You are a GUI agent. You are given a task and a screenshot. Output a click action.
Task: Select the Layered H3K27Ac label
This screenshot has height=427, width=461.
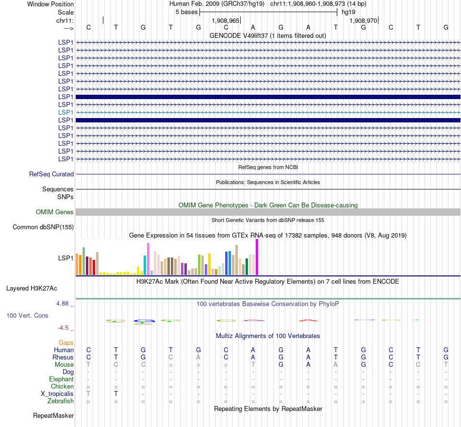pos(32,289)
